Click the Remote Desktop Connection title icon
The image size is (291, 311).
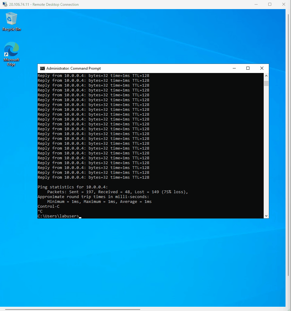coord(5,4)
